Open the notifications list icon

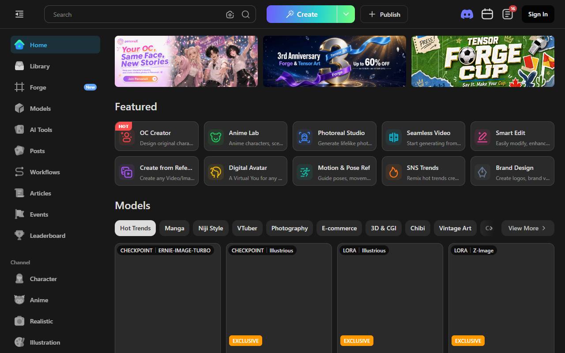(x=508, y=14)
